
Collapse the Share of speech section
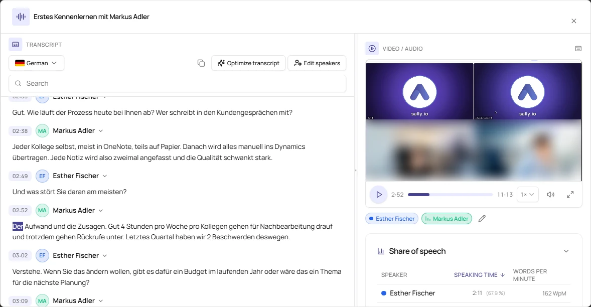pyautogui.click(x=566, y=251)
